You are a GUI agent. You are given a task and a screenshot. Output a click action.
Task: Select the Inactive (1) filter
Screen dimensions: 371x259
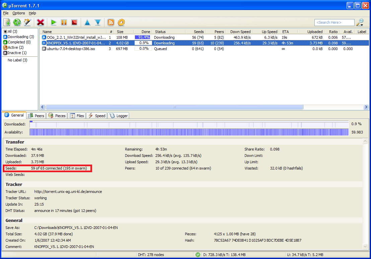17,53
